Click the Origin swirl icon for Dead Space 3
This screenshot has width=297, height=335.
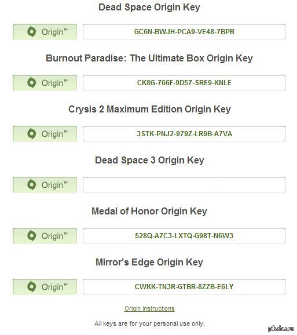click(x=32, y=185)
